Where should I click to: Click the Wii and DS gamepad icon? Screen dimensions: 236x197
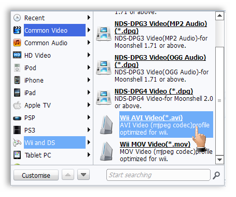17,142
